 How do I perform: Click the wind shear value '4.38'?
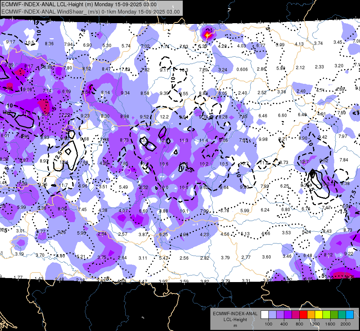(x=103, y=210)
